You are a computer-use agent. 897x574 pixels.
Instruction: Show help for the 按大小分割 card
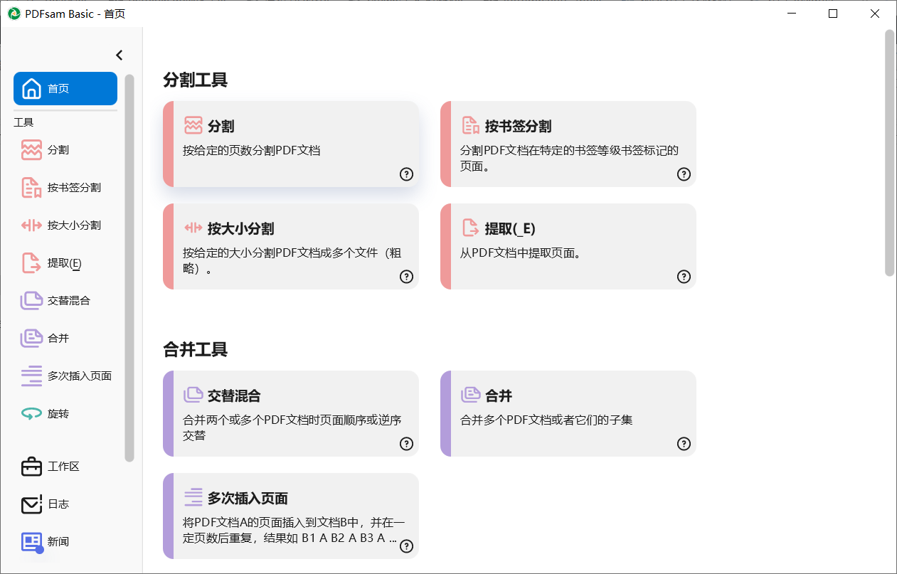[x=406, y=277]
